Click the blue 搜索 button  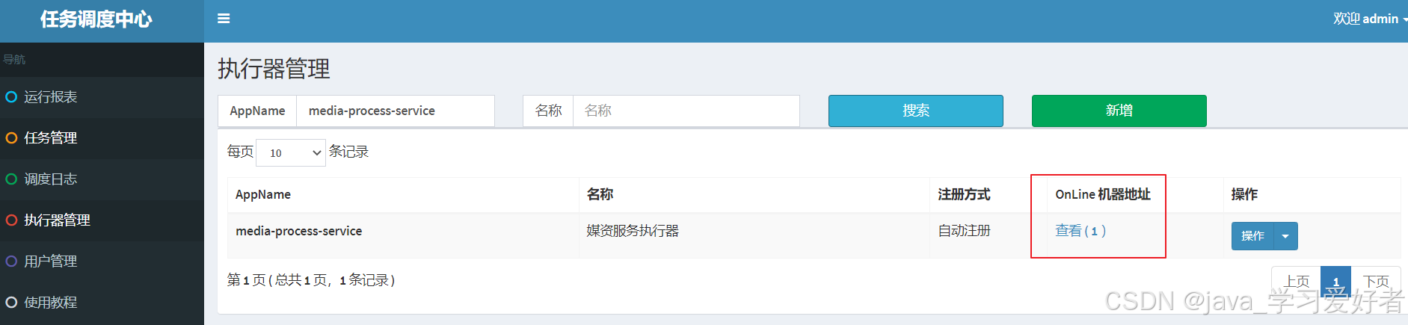click(916, 111)
